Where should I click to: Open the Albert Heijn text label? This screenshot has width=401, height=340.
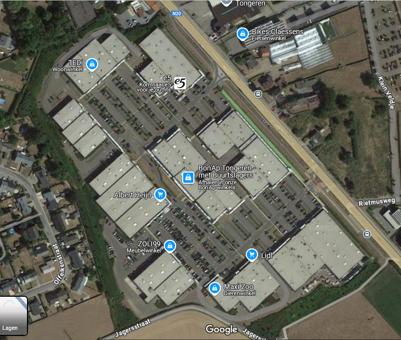pyautogui.click(x=132, y=195)
